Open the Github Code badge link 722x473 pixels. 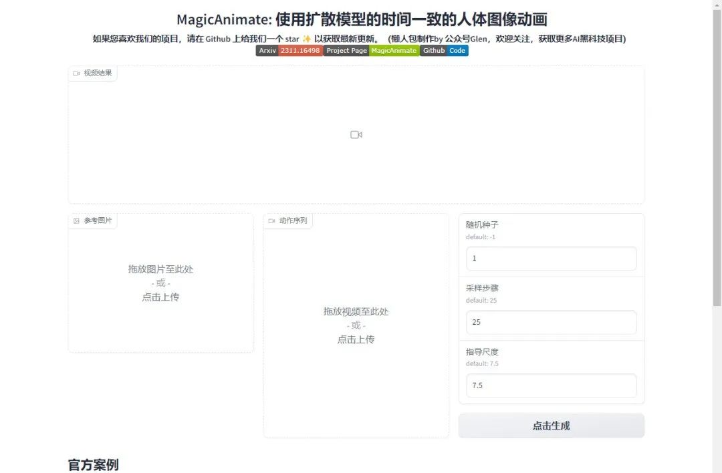coord(444,51)
